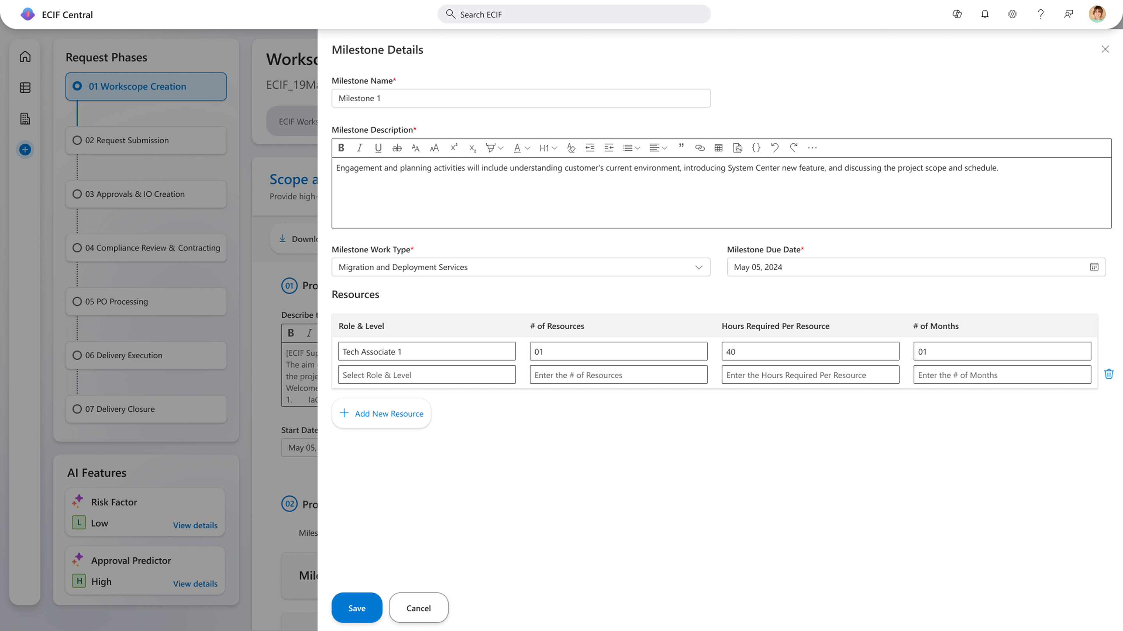Select the 05 PO Processing phase radio
Image resolution: width=1123 pixels, height=631 pixels.
click(77, 301)
